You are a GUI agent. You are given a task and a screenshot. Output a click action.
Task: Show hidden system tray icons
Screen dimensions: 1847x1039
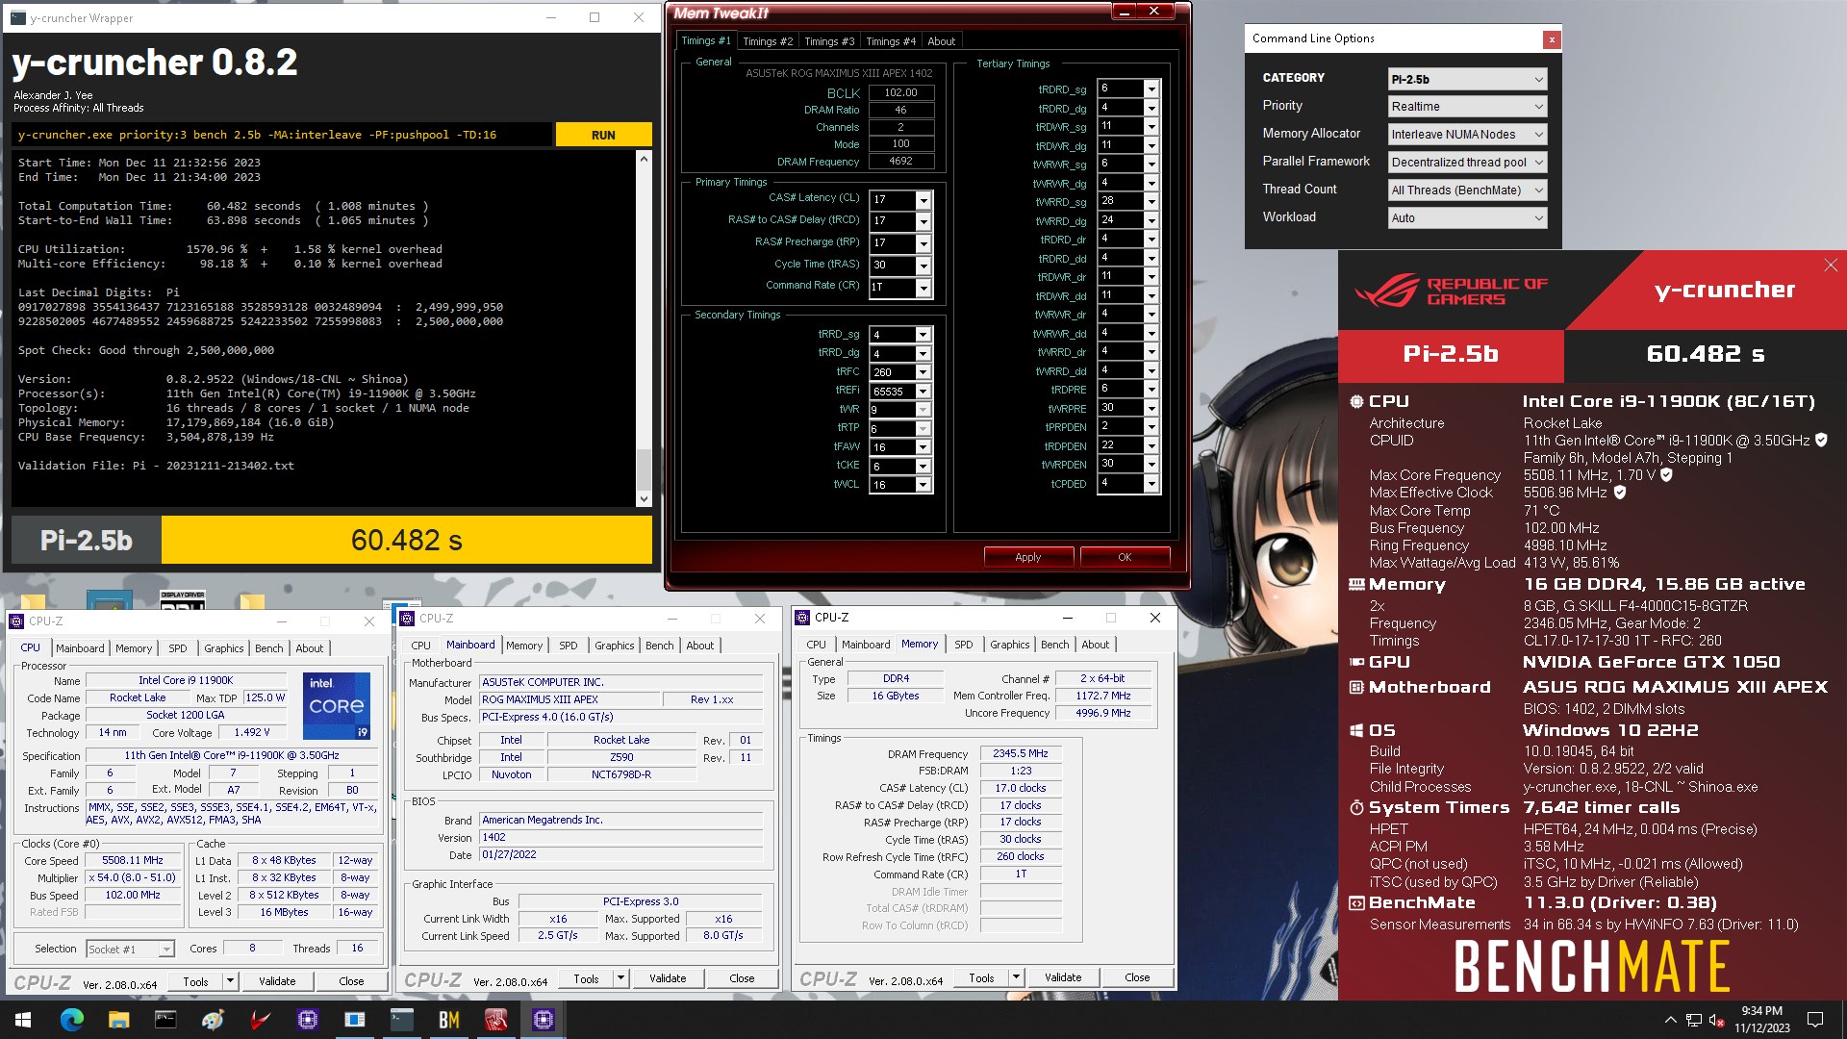[1670, 1020]
